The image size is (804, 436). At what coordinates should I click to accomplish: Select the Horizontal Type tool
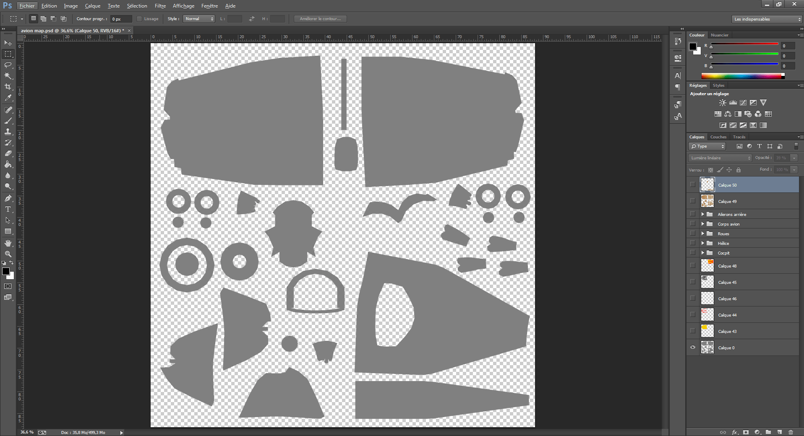[8, 209]
